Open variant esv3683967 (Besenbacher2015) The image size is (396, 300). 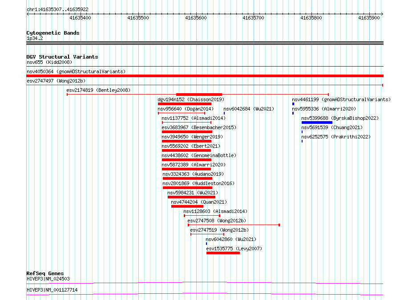pyautogui.click(x=199, y=127)
